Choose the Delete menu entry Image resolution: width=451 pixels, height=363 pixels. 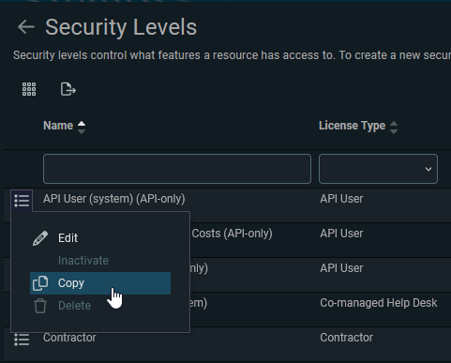(x=74, y=306)
